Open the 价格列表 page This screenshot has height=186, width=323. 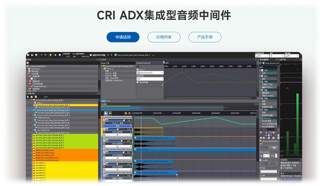coord(164,37)
